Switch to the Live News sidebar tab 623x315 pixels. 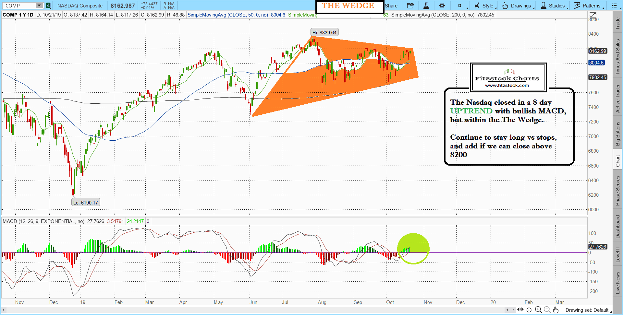pos(618,283)
